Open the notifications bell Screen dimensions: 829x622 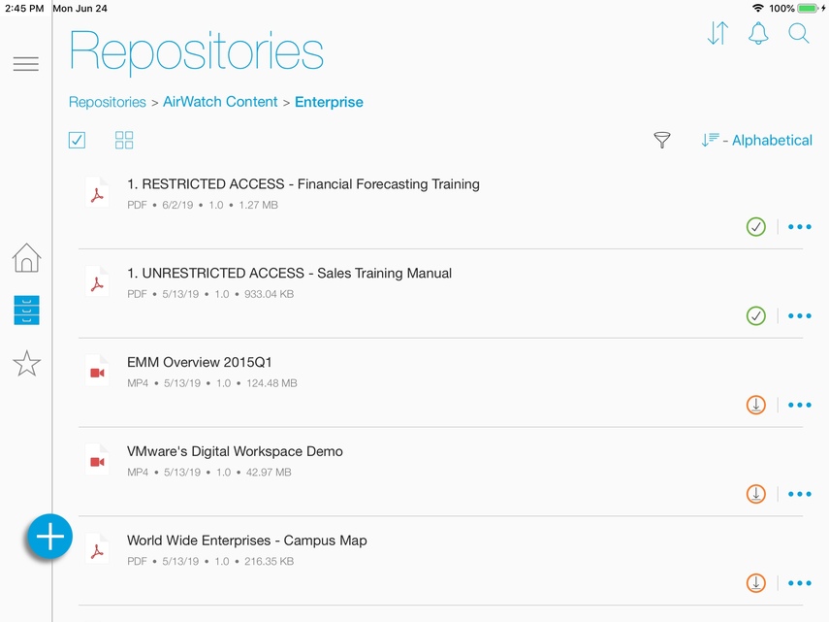click(x=758, y=34)
